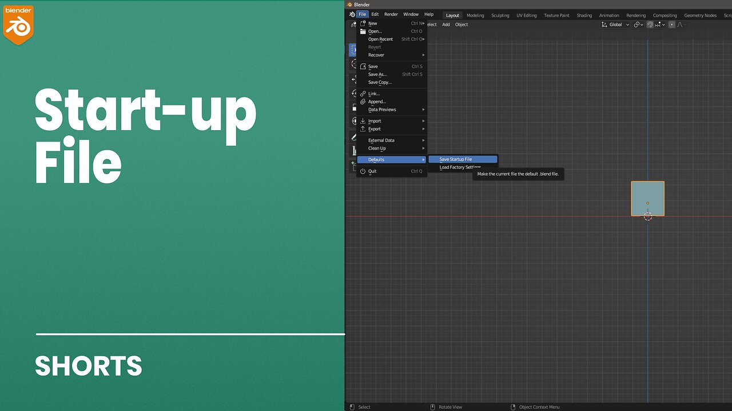This screenshot has height=411, width=732.
Task: Expand the Defaults submenu
Action: click(392, 160)
